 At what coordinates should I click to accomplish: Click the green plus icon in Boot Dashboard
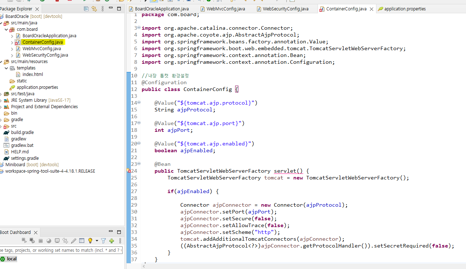point(111,241)
